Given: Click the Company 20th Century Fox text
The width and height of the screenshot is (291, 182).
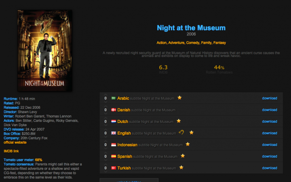Looking at the screenshot, I should pos(25,138).
